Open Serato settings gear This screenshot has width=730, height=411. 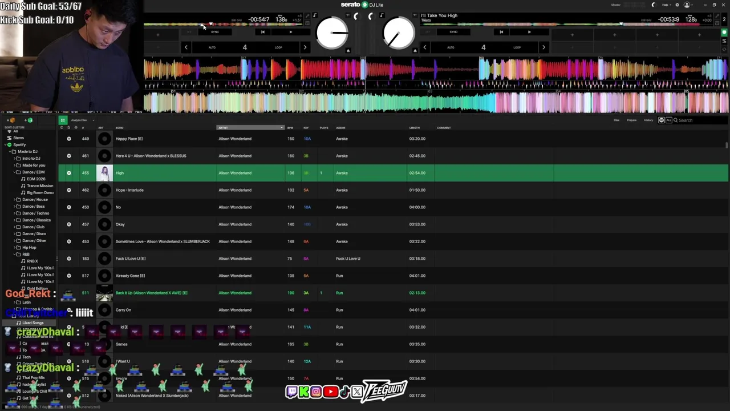[x=677, y=5]
